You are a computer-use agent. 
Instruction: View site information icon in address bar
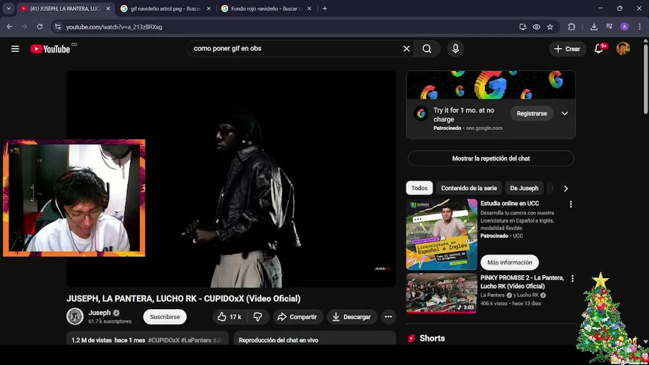57,27
